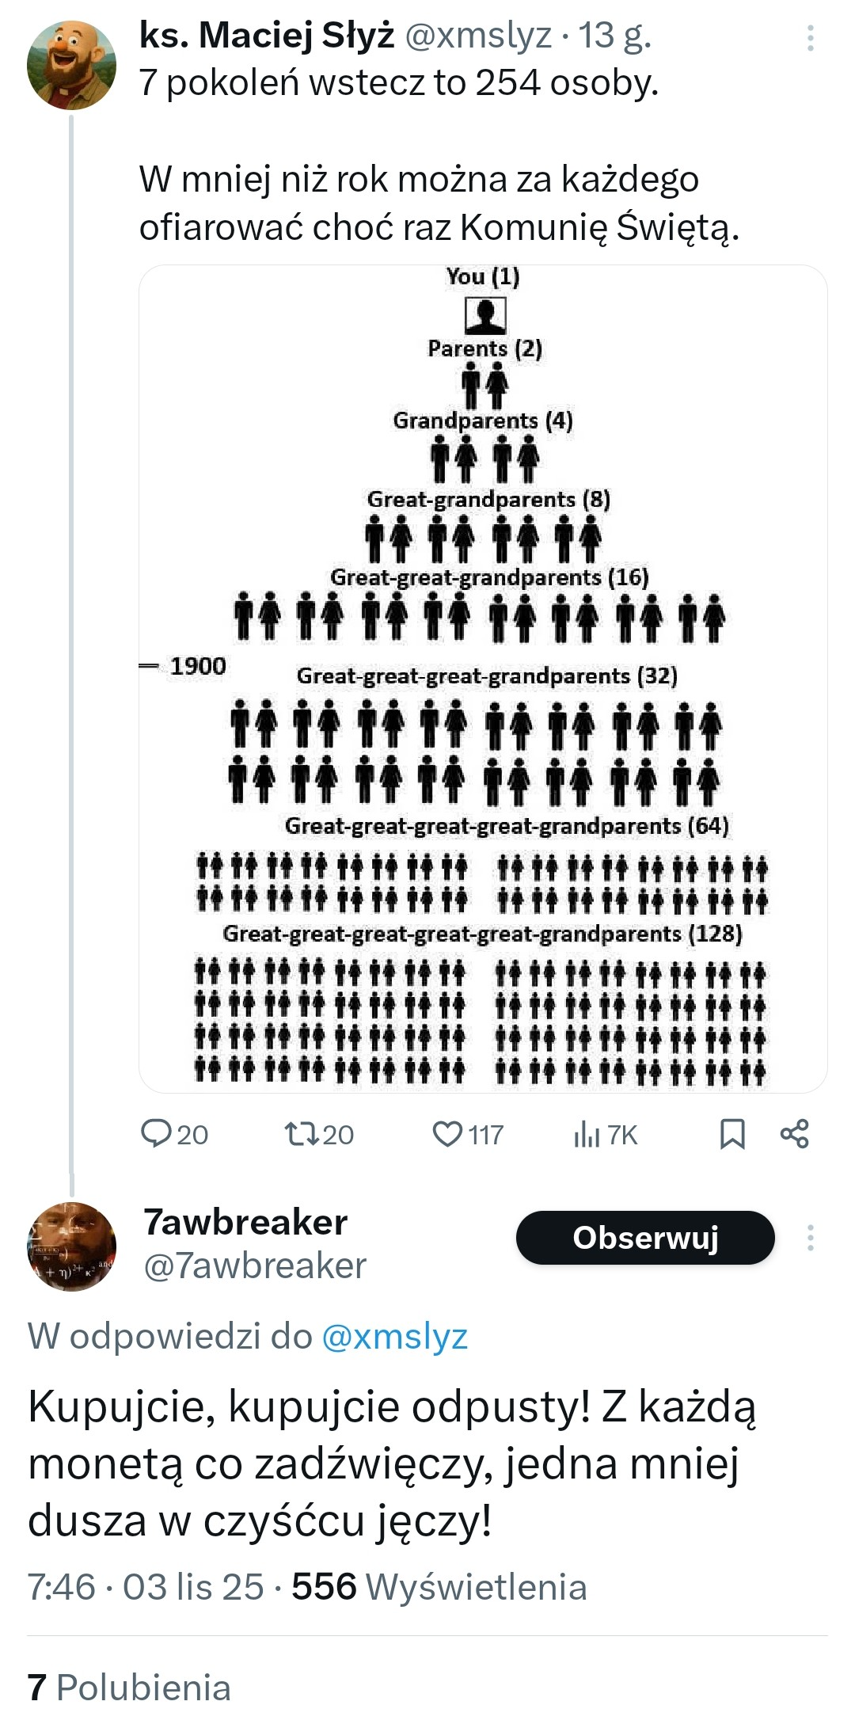This screenshot has height=1724, width=855.
Task: Tap the 7awbreaker display name
Action: [245, 1223]
